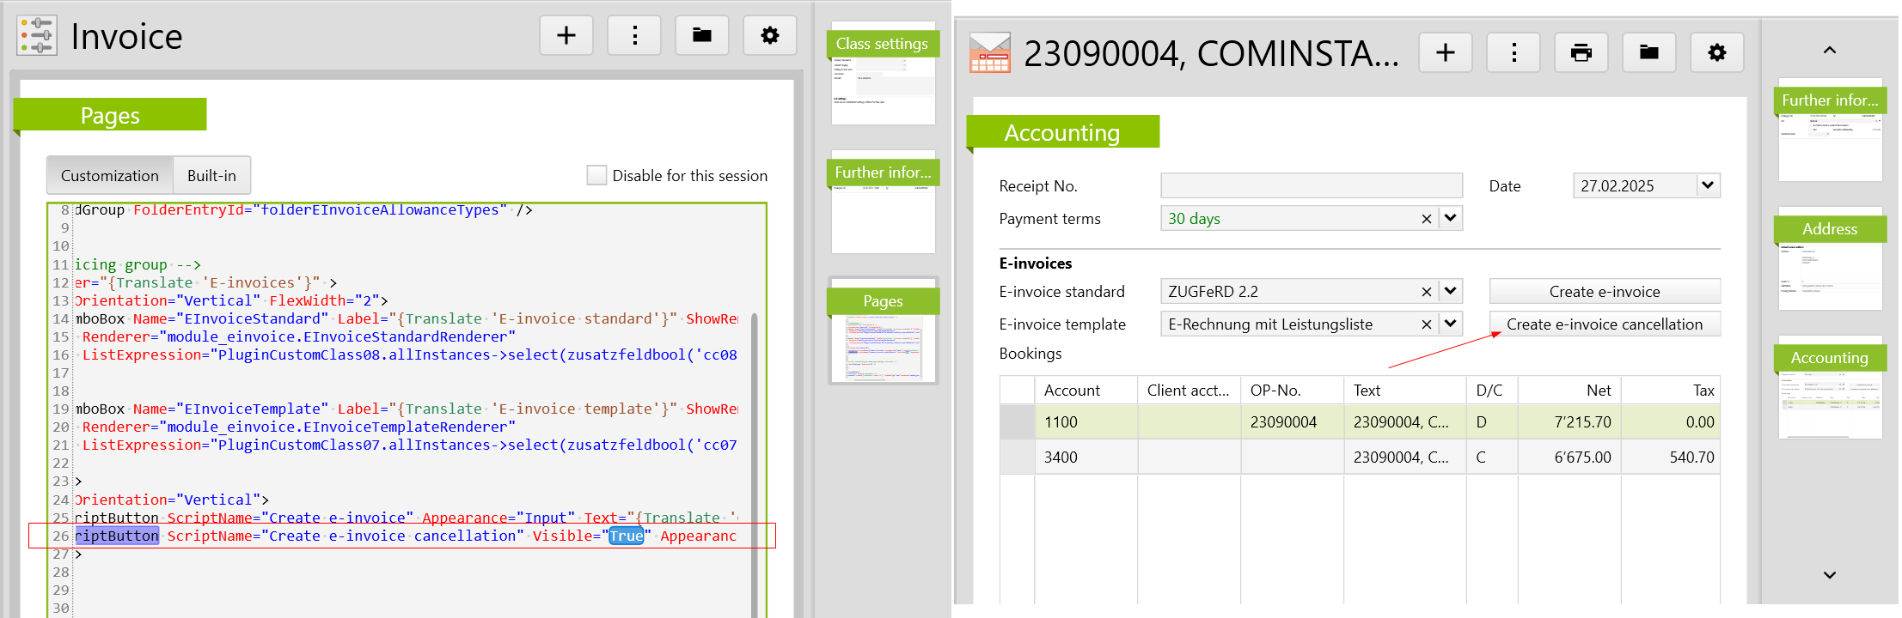Click the printer icon in document header
The image size is (1902, 618).
[x=1581, y=53]
